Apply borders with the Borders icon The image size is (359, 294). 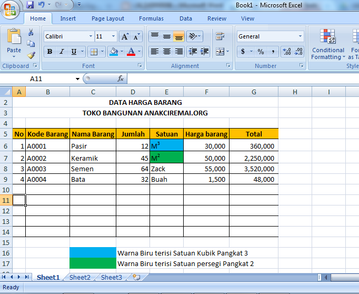pyautogui.click(x=94, y=52)
